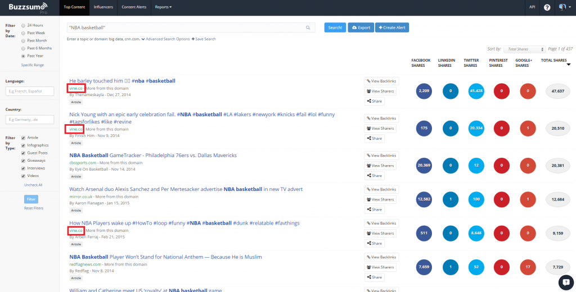Click View Sharers for the mirror.co.uk result
This screenshot has height=292, width=576.
(380, 199)
